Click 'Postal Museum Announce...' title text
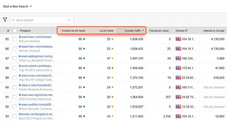 click(37, 90)
